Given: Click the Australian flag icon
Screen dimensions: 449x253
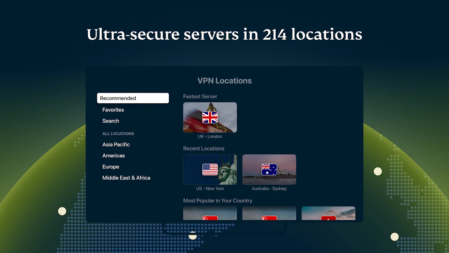Looking at the screenshot, I should [269, 170].
